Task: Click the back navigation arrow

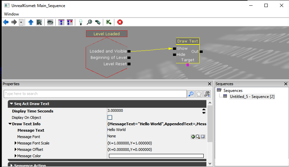Action: (6, 22)
